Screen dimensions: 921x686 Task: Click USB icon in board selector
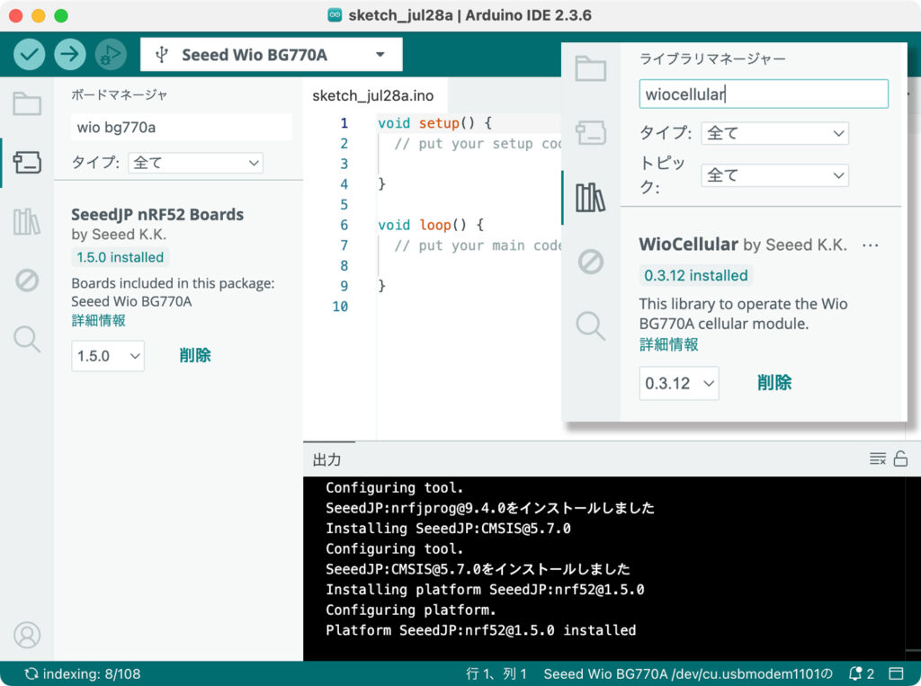(x=162, y=55)
